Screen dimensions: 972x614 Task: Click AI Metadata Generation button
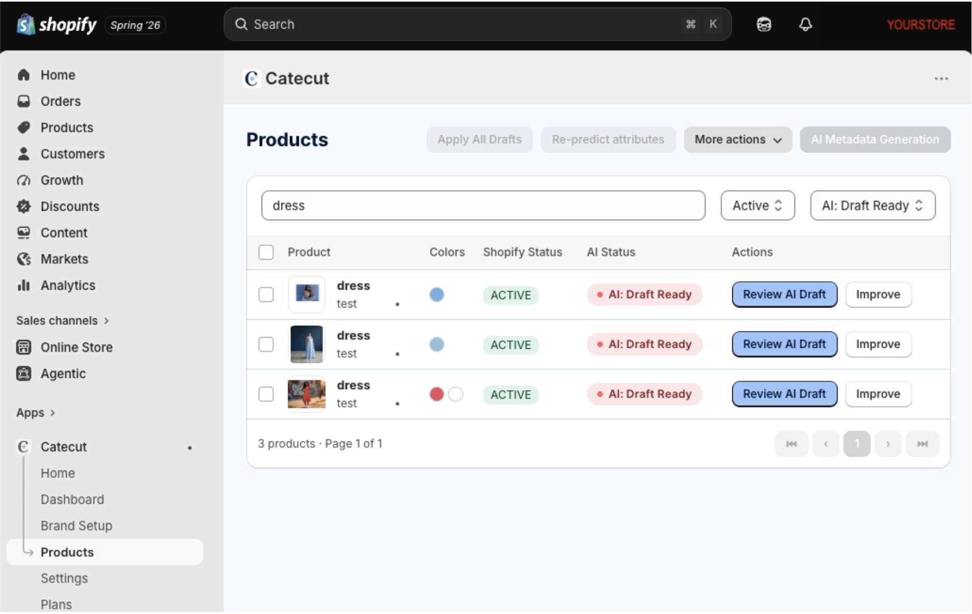[x=875, y=140]
